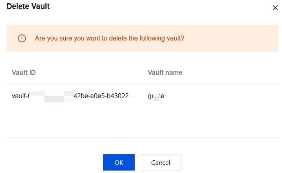
Task: Click the Vault name column header
Action: click(x=165, y=72)
